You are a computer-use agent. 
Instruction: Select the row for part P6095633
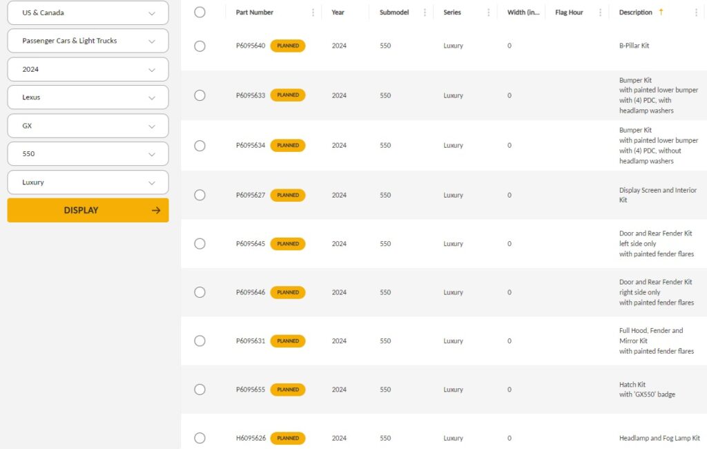point(200,95)
